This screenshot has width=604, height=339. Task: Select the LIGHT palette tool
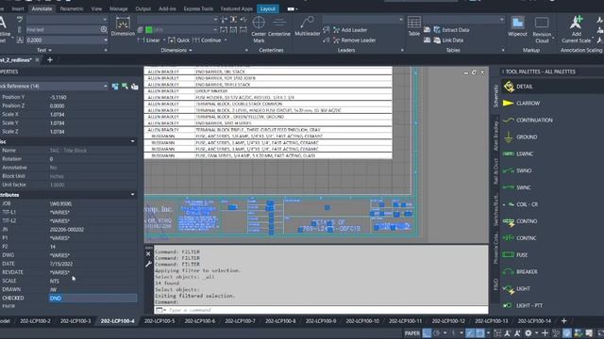coord(516,289)
